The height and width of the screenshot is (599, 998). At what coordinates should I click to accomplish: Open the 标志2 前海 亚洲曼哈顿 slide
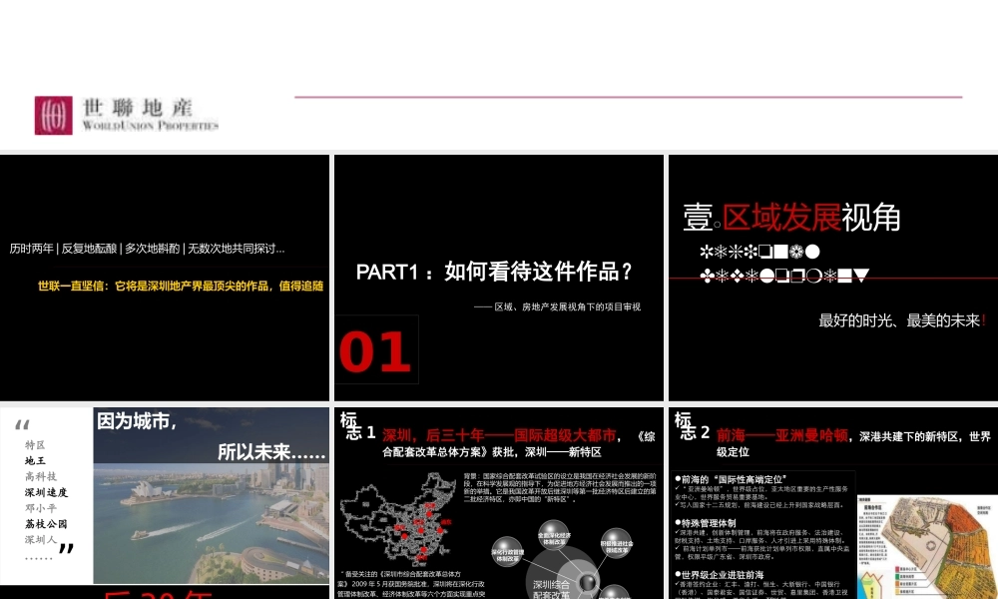tap(833, 503)
